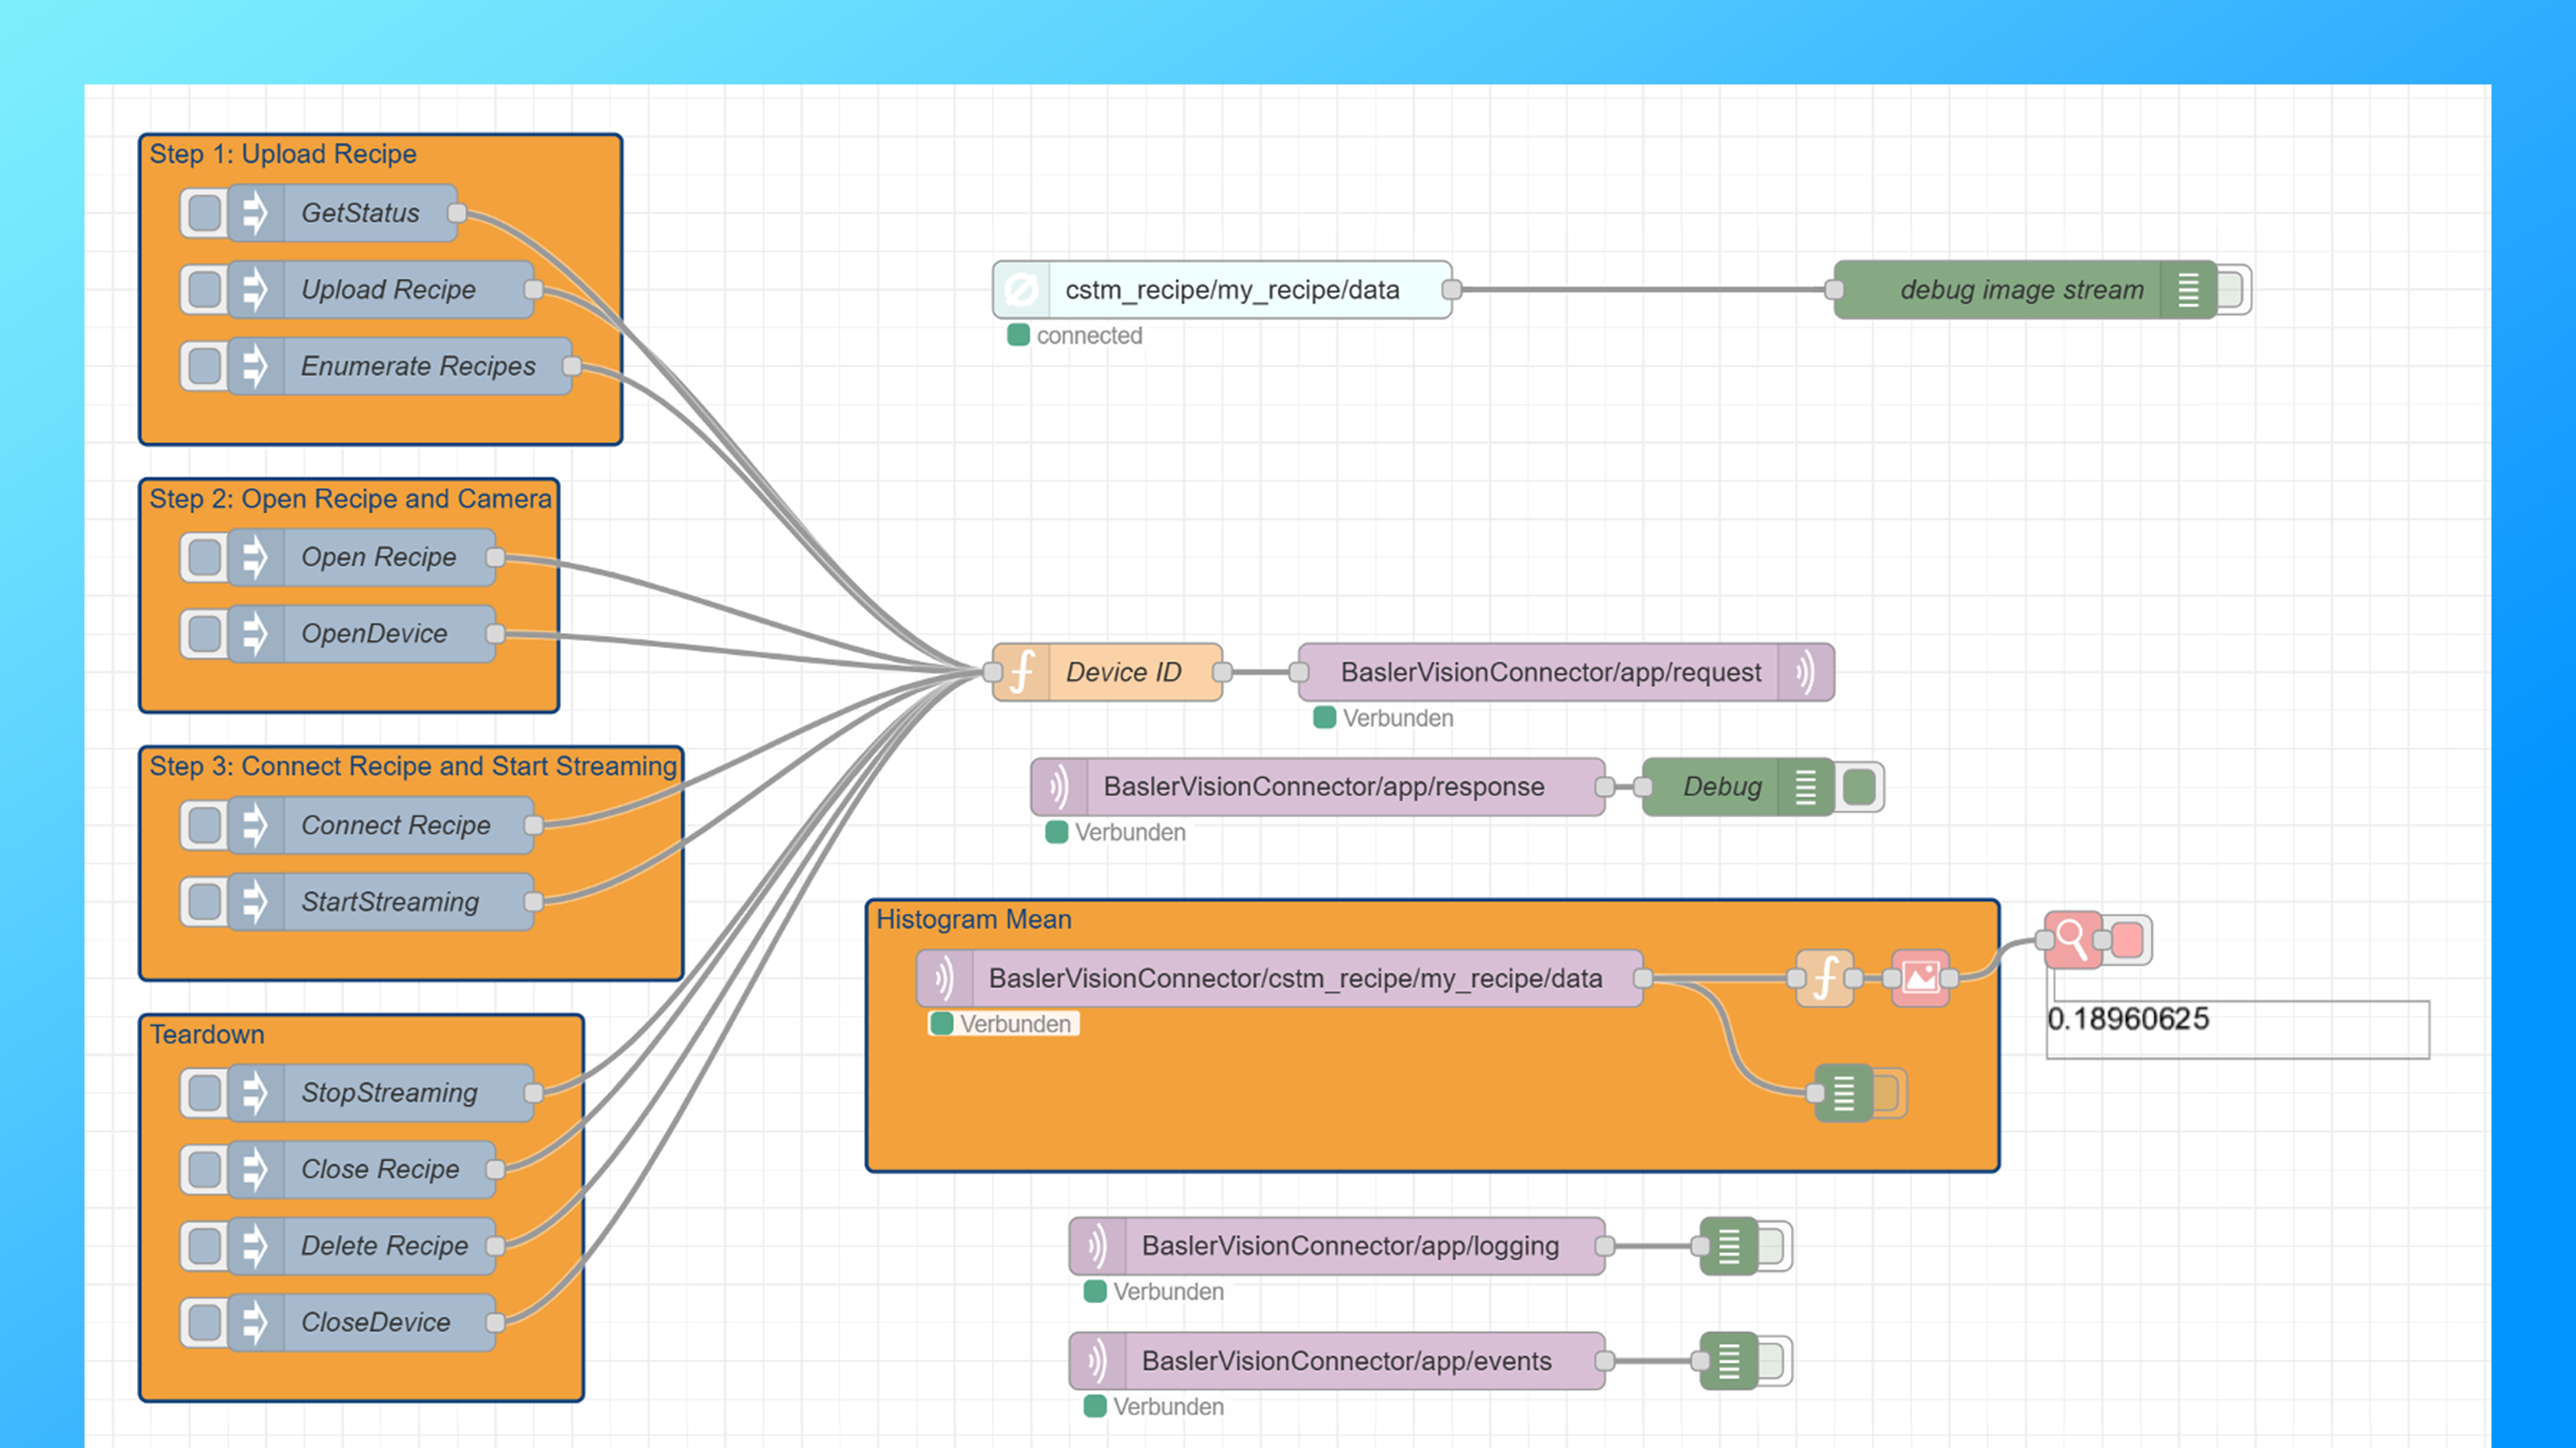The height and width of the screenshot is (1448, 2576).
Task: Click the debug image stream list icon
Action: tap(2187, 290)
